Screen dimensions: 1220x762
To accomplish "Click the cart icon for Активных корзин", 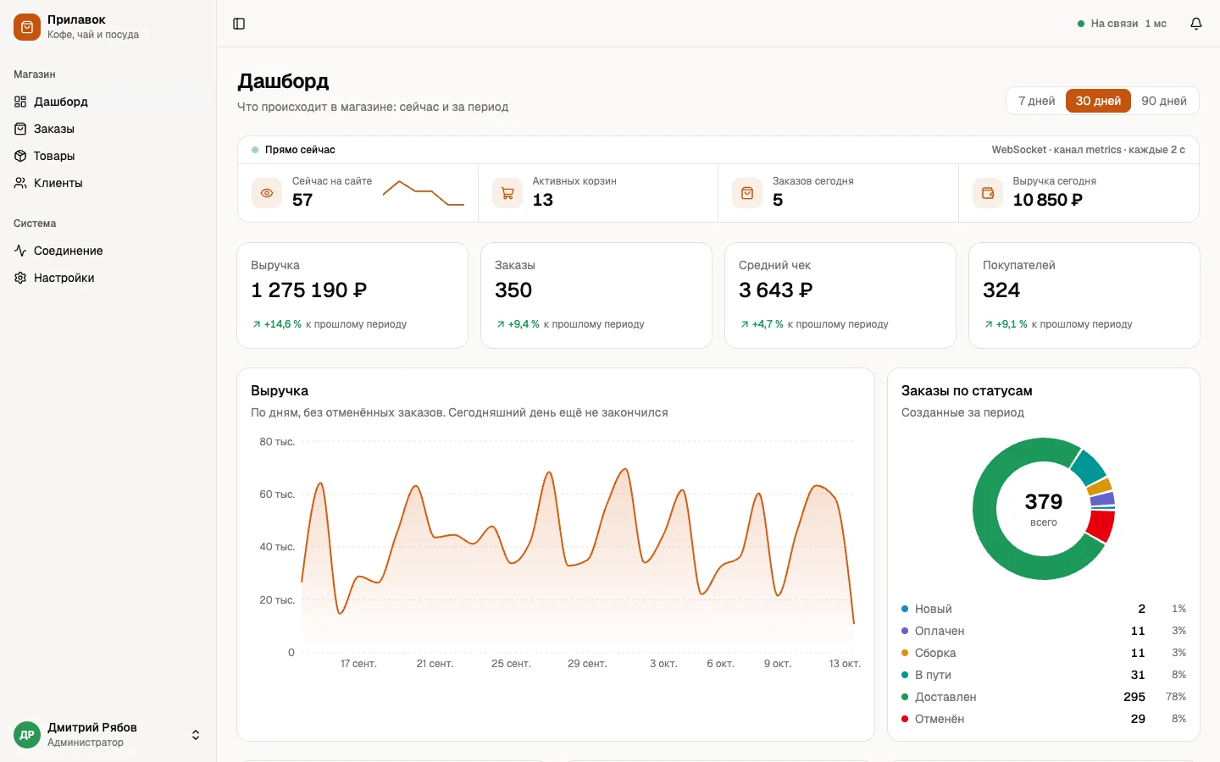I will tap(507, 193).
